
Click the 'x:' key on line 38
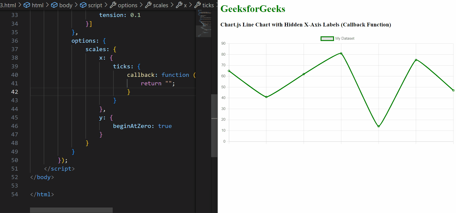[102, 58]
